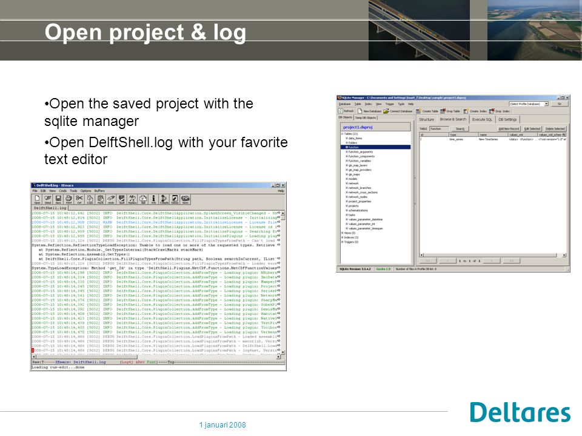Switch to the Temp DB Objects tab

[x=366, y=117]
